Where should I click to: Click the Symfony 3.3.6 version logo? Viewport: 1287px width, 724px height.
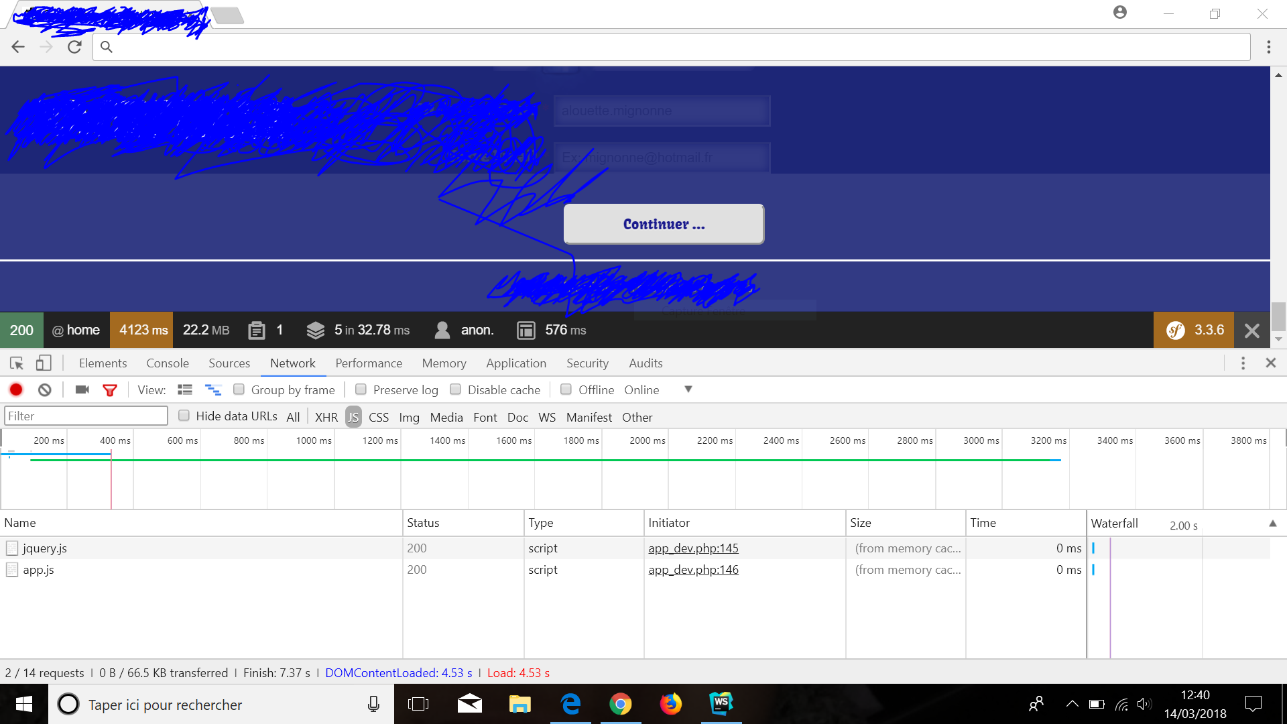pyautogui.click(x=1194, y=330)
